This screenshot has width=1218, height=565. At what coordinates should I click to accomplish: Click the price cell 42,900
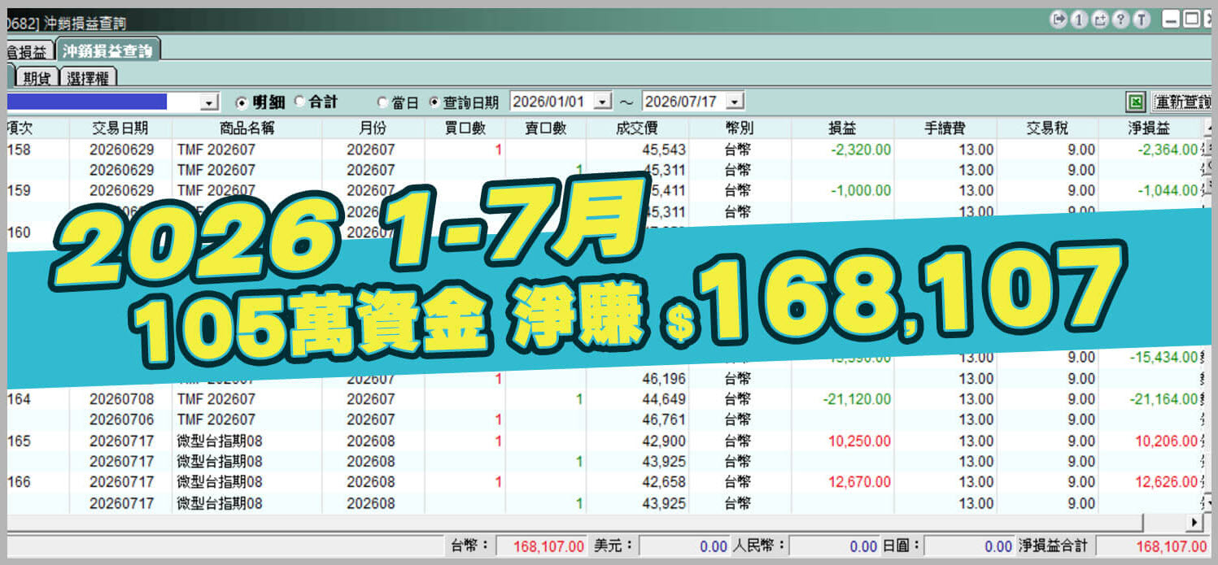pos(664,441)
